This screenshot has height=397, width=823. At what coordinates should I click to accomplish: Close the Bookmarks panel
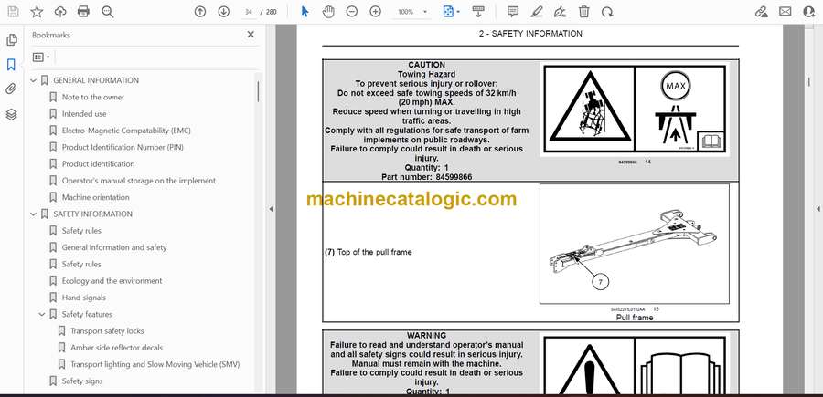point(251,35)
